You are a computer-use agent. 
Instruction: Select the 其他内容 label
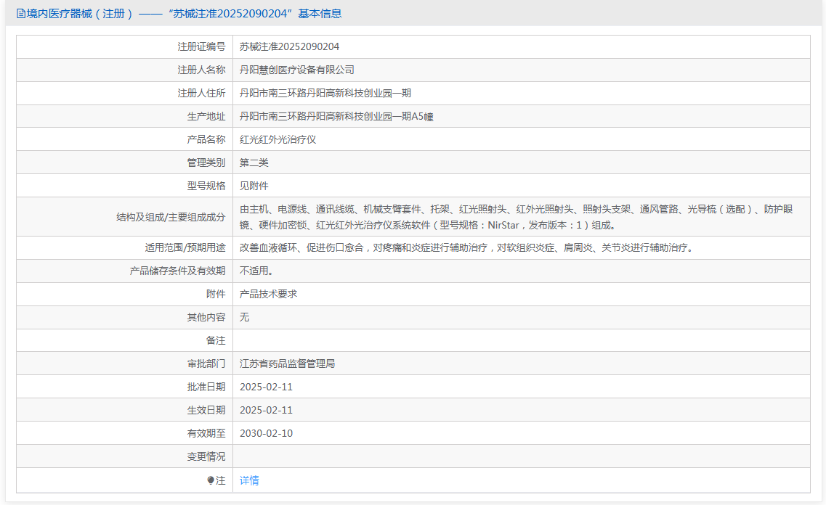pos(206,317)
